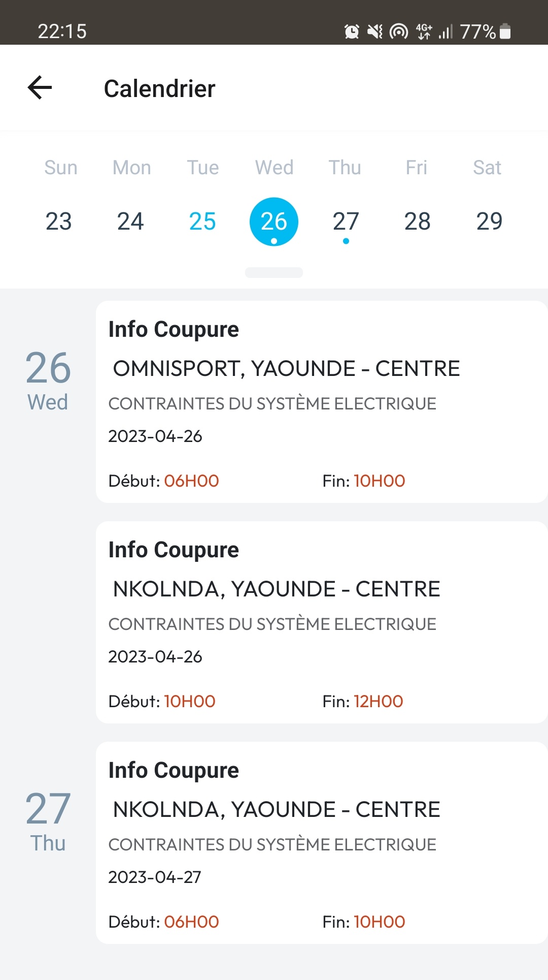Open NKOLNDA outage card dated 2023-04-27

(x=322, y=842)
